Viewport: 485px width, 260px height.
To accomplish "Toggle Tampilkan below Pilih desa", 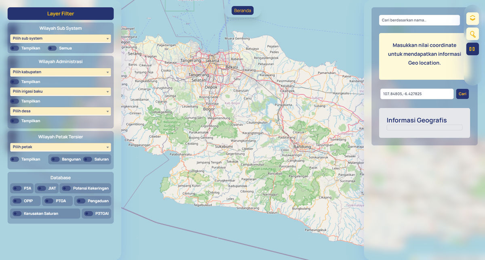I will tap(15, 121).
